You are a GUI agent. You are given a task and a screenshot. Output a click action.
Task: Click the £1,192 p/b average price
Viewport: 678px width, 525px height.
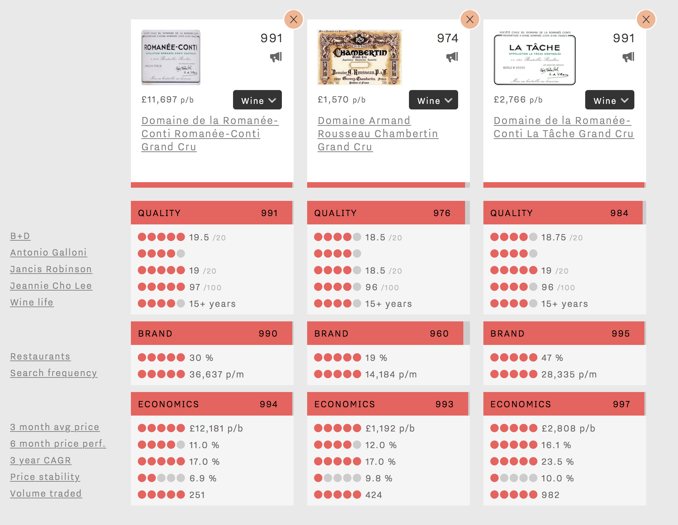390,429
